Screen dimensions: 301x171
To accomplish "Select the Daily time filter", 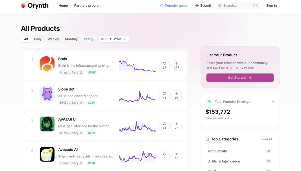I will [38, 39].
